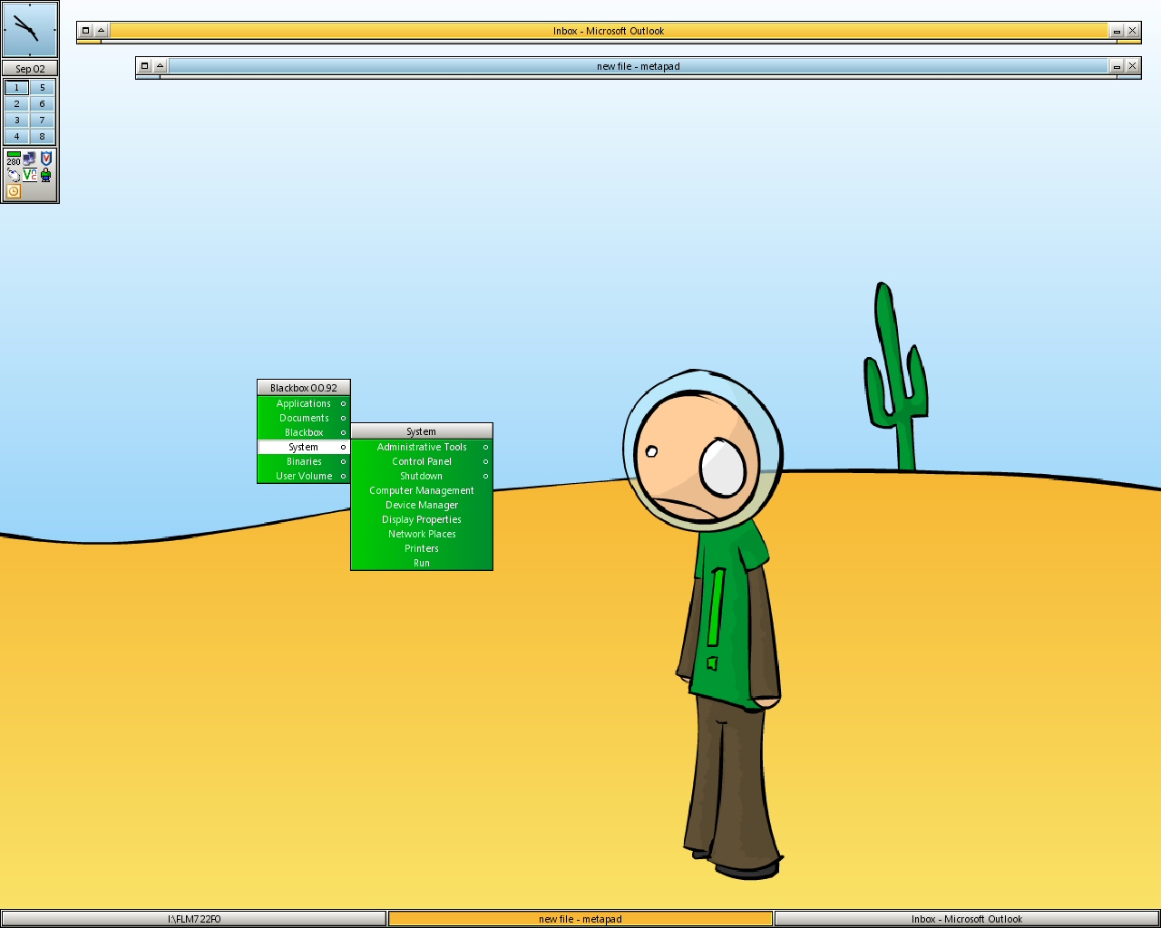Image resolution: width=1161 pixels, height=928 pixels.
Task: Select workspace 8 in the pager
Action: pyautogui.click(x=42, y=137)
